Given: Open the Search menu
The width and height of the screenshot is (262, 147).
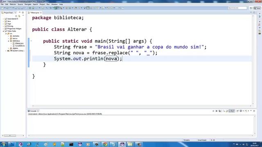Looking at the screenshot, I should pyautogui.click(x=35, y=4).
